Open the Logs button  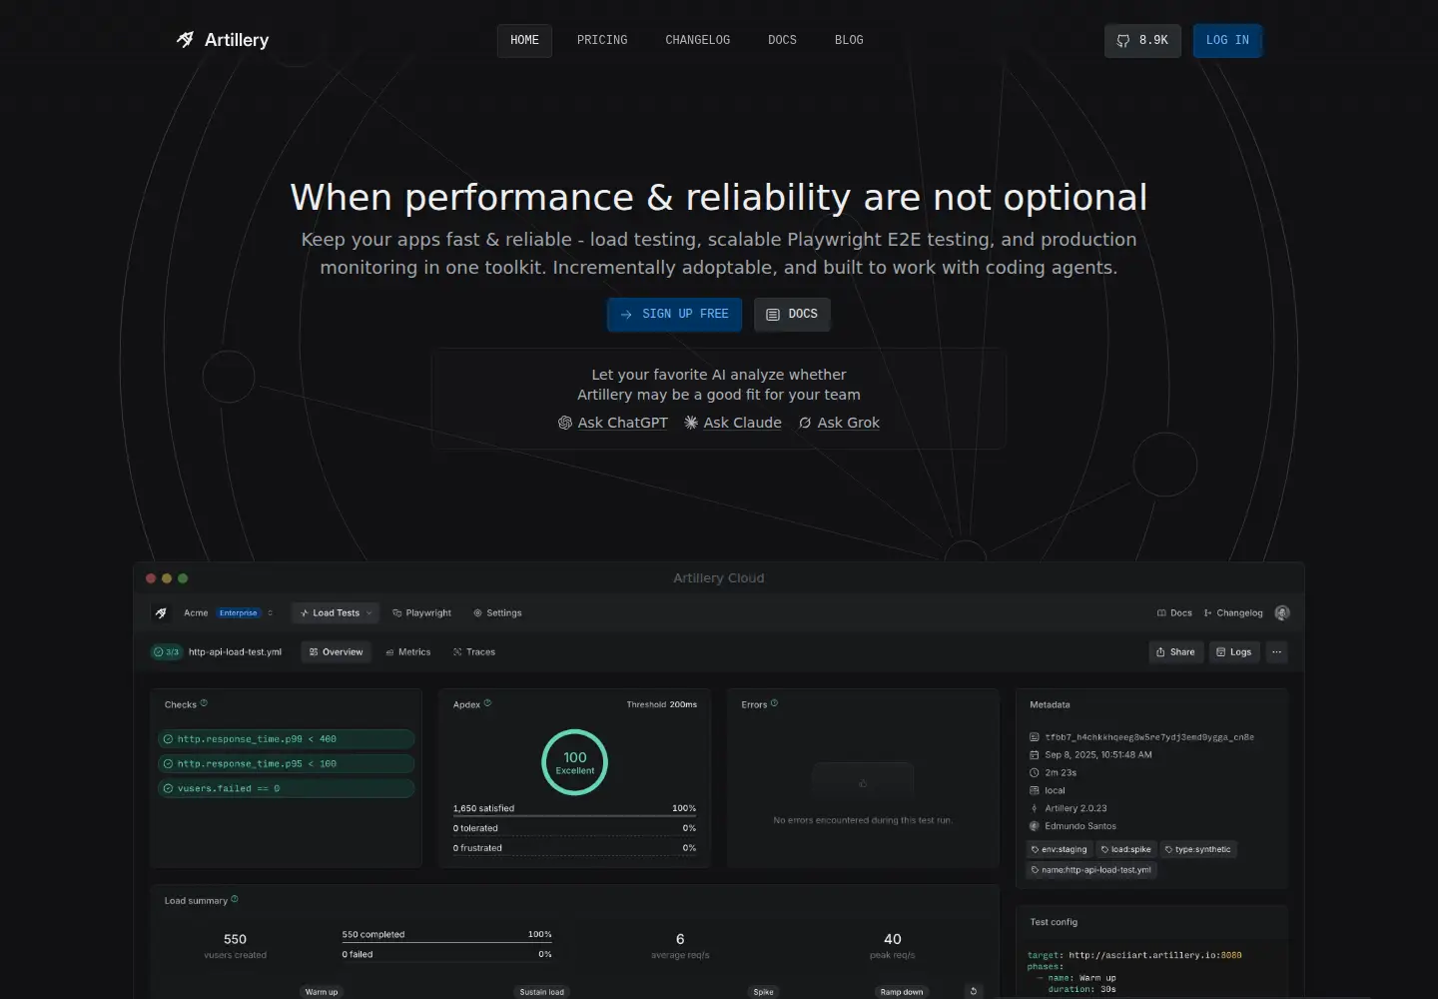pos(1234,652)
